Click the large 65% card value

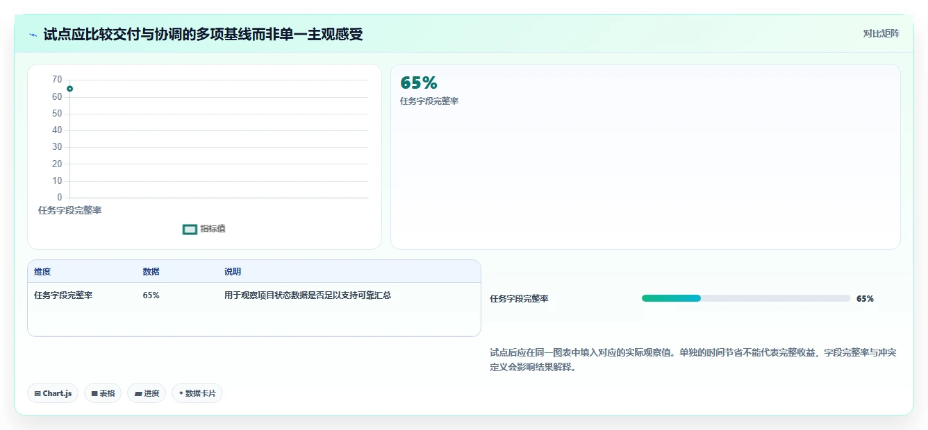click(x=419, y=83)
